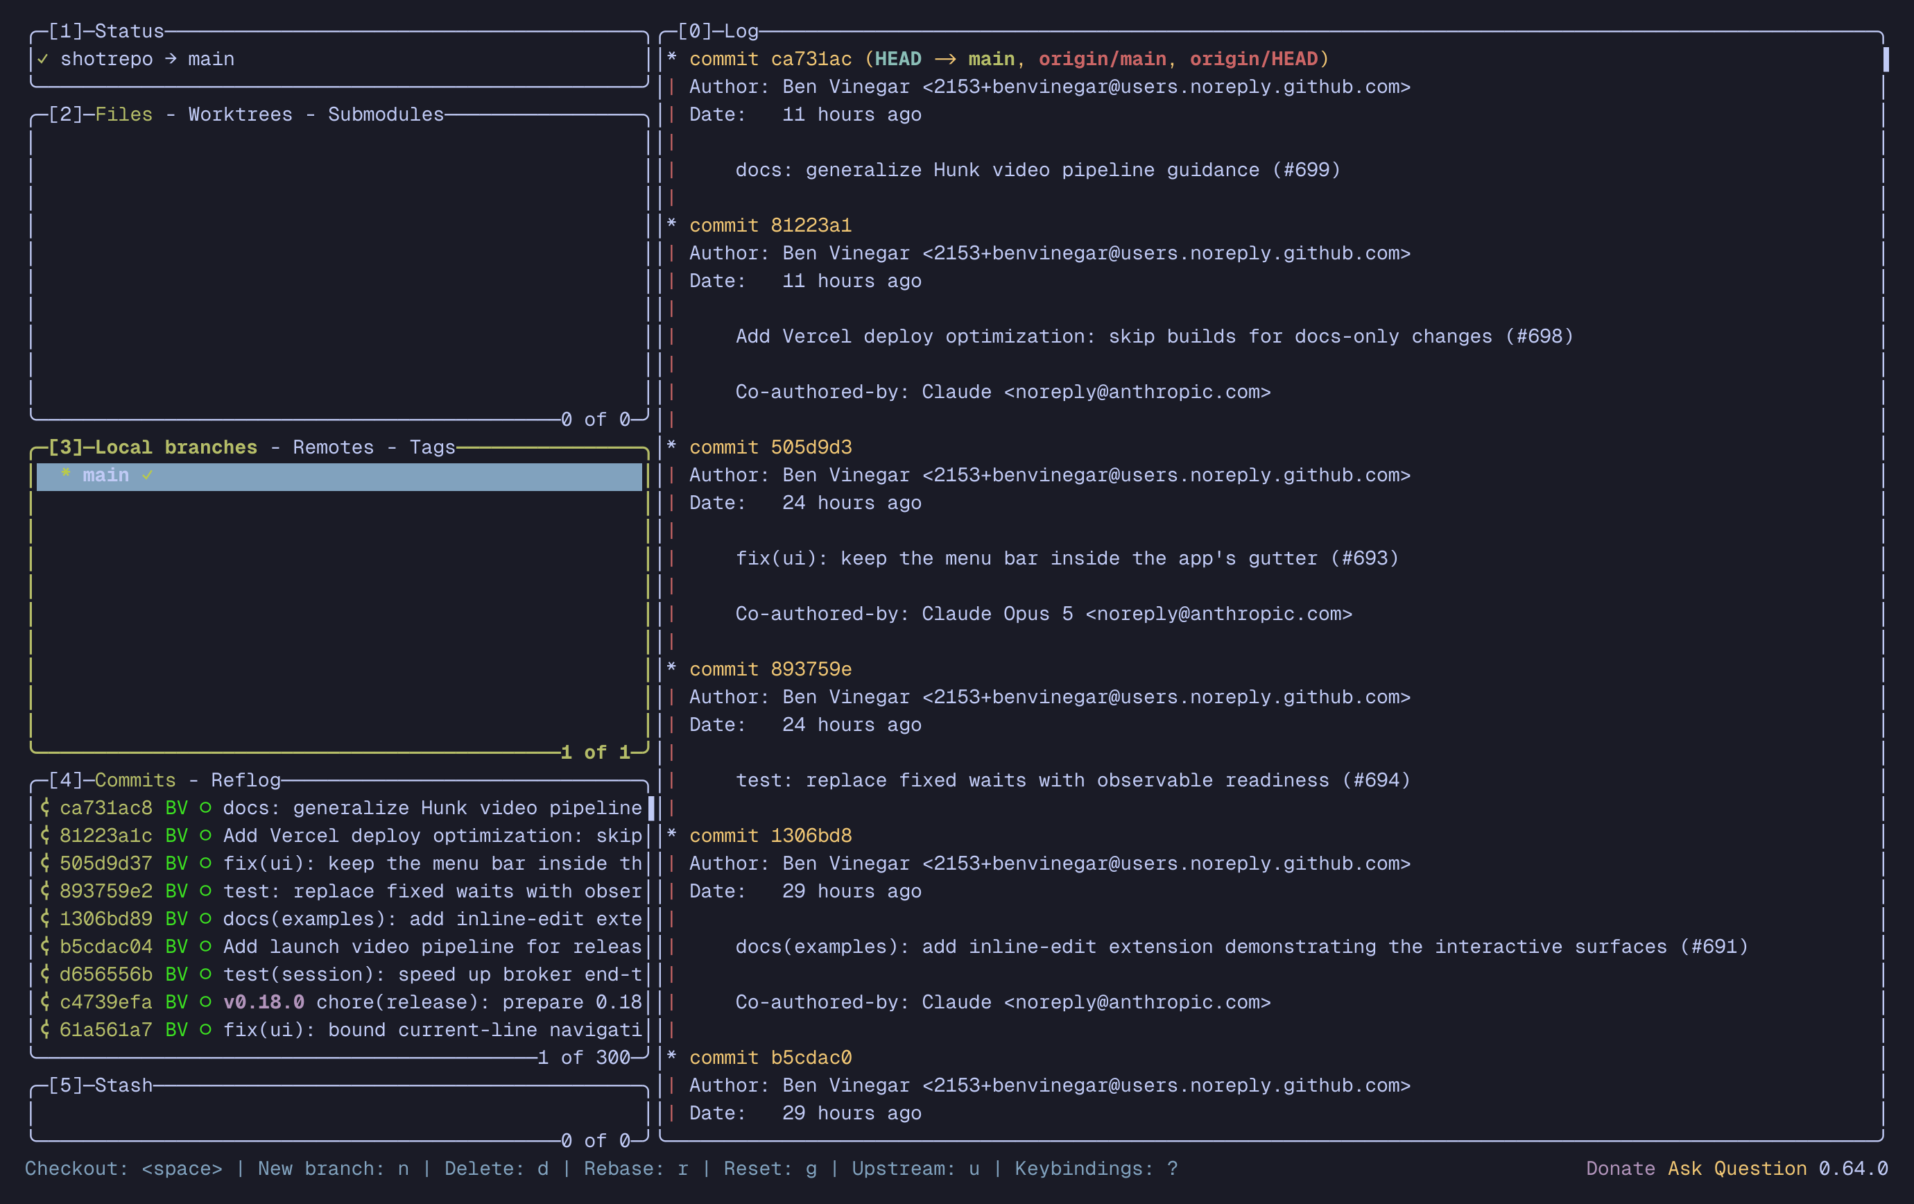Screen dimensions: 1914x1204
Task: Click the checkmark icon beside shotrepo status
Action: pos(43,59)
